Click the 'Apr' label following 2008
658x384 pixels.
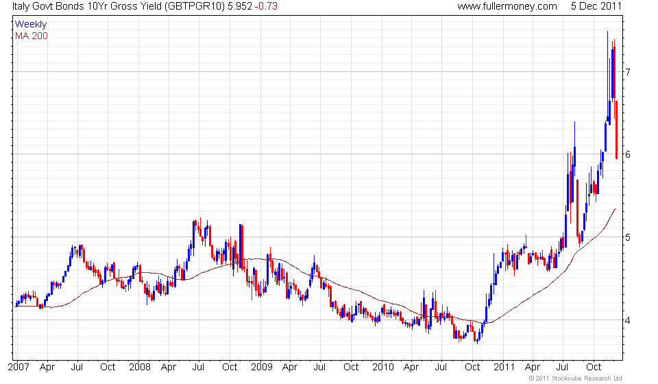point(169,368)
